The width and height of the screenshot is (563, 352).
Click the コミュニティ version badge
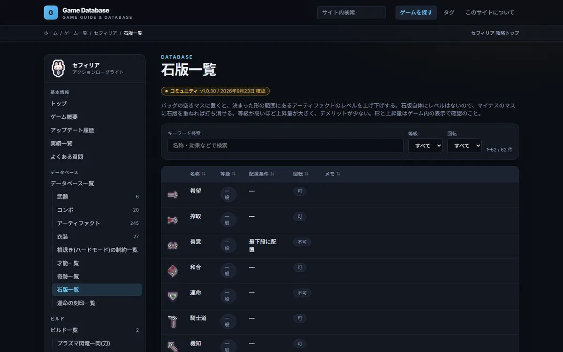(215, 91)
